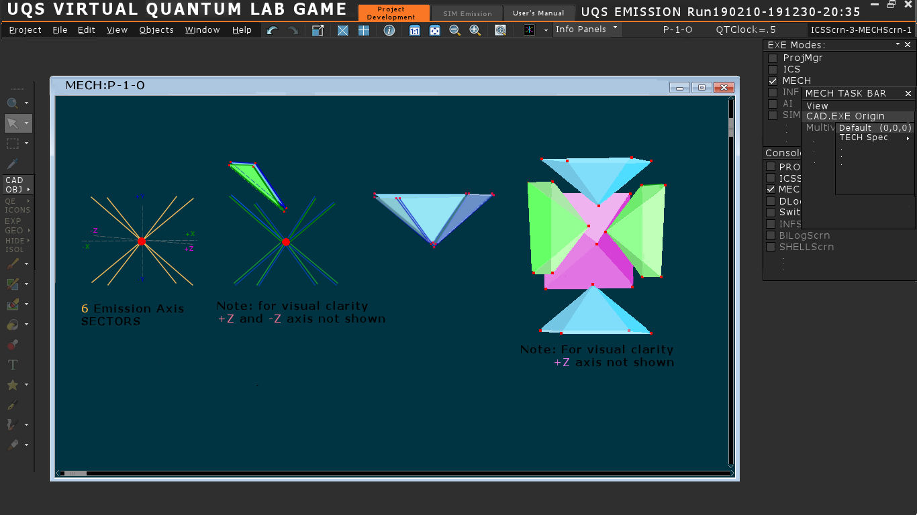
Task: Select the Text tool in left toolbar
Action: click(12, 365)
